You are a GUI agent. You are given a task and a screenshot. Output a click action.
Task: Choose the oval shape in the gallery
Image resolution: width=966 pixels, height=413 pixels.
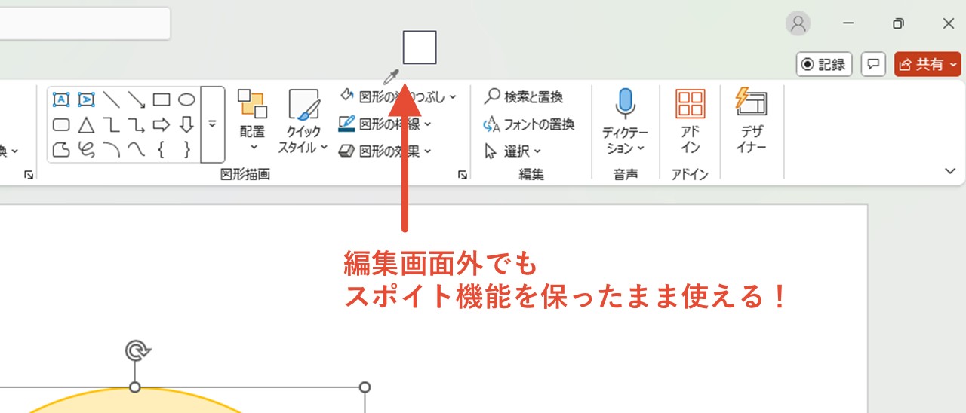tap(186, 99)
